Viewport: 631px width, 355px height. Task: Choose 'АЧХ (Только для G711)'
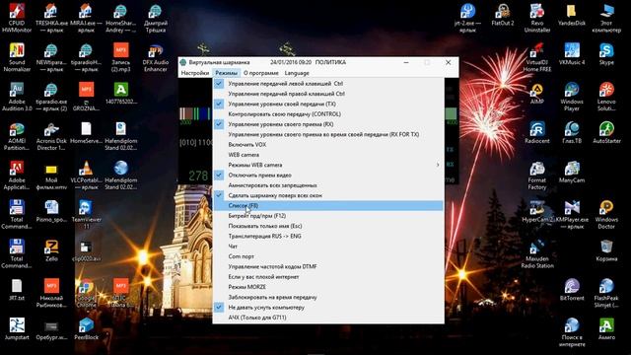point(328,318)
